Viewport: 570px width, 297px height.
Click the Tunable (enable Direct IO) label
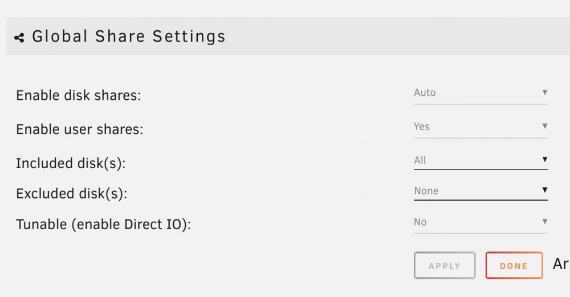click(104, 224)
